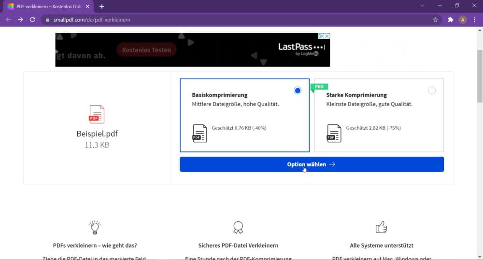The height and width of the screenshot is (260, 483).
Task: Click the 'Option wählen' button
Action: point(312,164)
